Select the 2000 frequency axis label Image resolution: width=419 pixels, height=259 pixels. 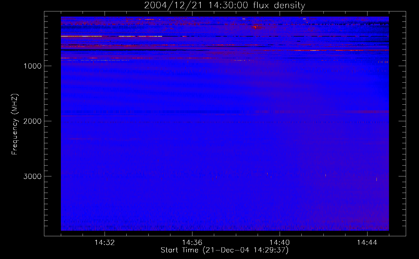(x=32, y=121)
